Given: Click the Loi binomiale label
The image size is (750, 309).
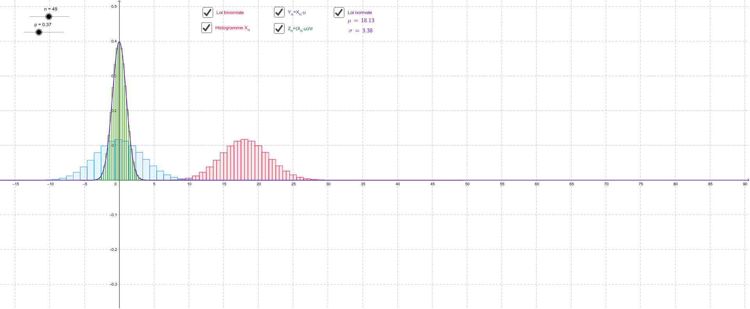Looking at the screenshot, I should pos(230,12).
